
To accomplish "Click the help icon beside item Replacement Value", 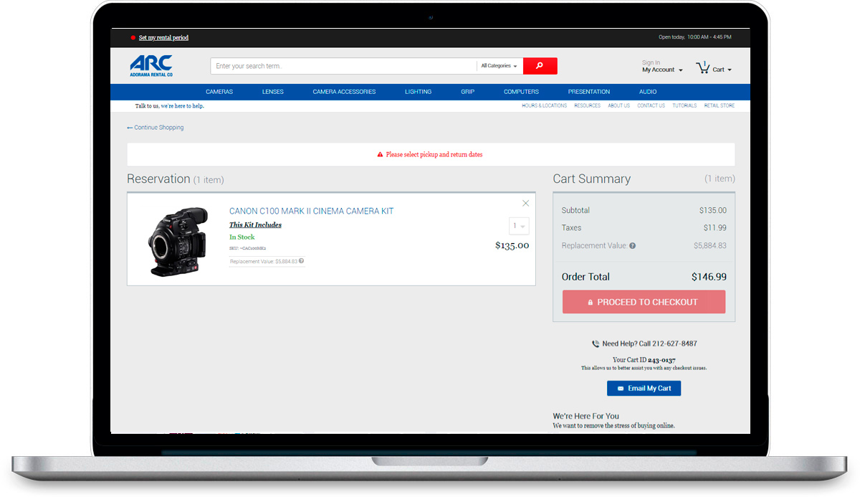I will tap(302, 261).
